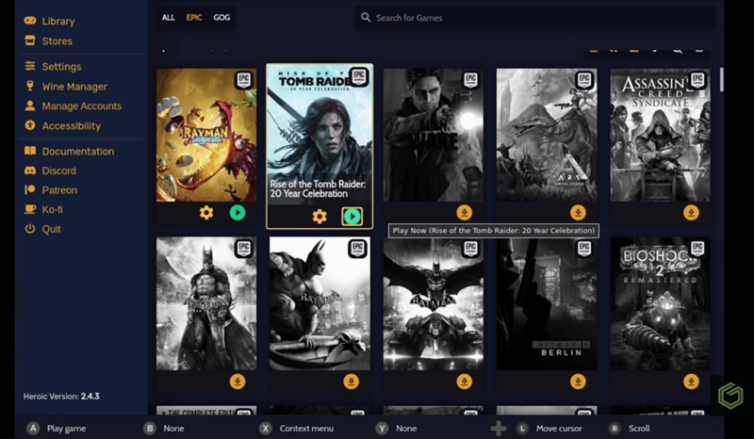Download ARK Survival Evolved via install icon
Image resolution: width=754 pixels, height=439 pixels.
[578, 213]
